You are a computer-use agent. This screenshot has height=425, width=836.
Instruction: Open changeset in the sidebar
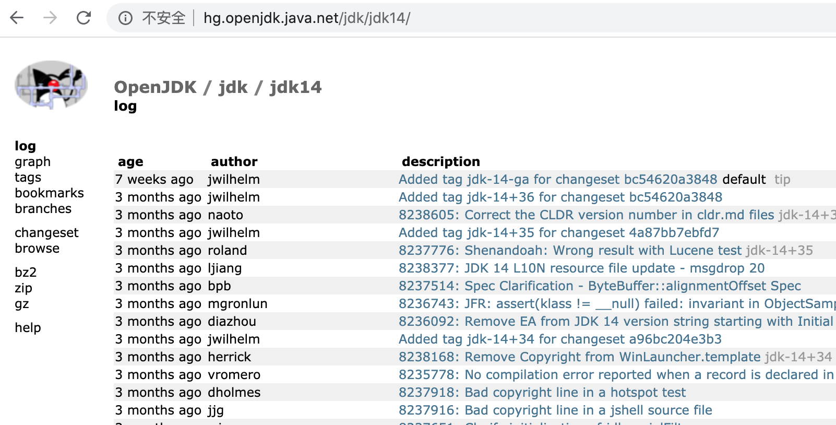pos(47,233)
